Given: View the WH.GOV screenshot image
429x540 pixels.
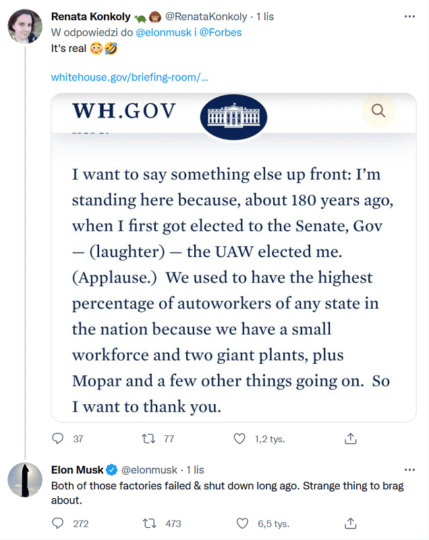Looking at the screenshot, I should (x=233, y=257).
